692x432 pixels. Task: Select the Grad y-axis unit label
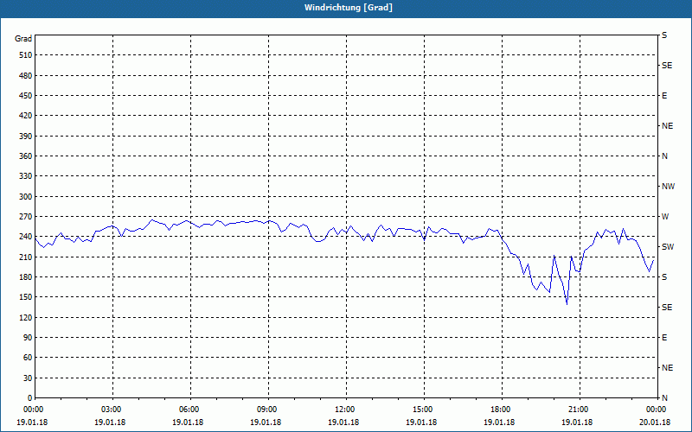click(23, 39)
